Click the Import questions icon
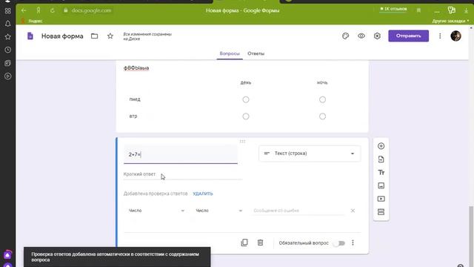 pyautogui.click(x=381, y=159)
